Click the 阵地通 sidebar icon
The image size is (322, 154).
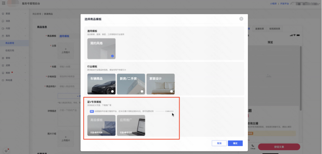click(x=3, y=80)
